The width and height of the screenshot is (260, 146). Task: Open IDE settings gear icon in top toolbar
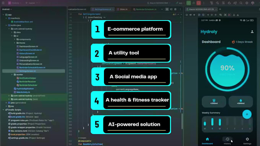tap(247, 3)
